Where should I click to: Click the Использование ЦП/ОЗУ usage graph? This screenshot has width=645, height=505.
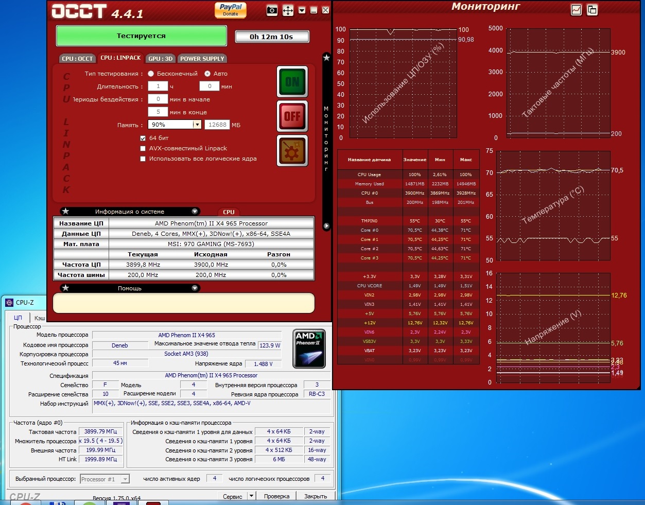click(x=403, y=83)
